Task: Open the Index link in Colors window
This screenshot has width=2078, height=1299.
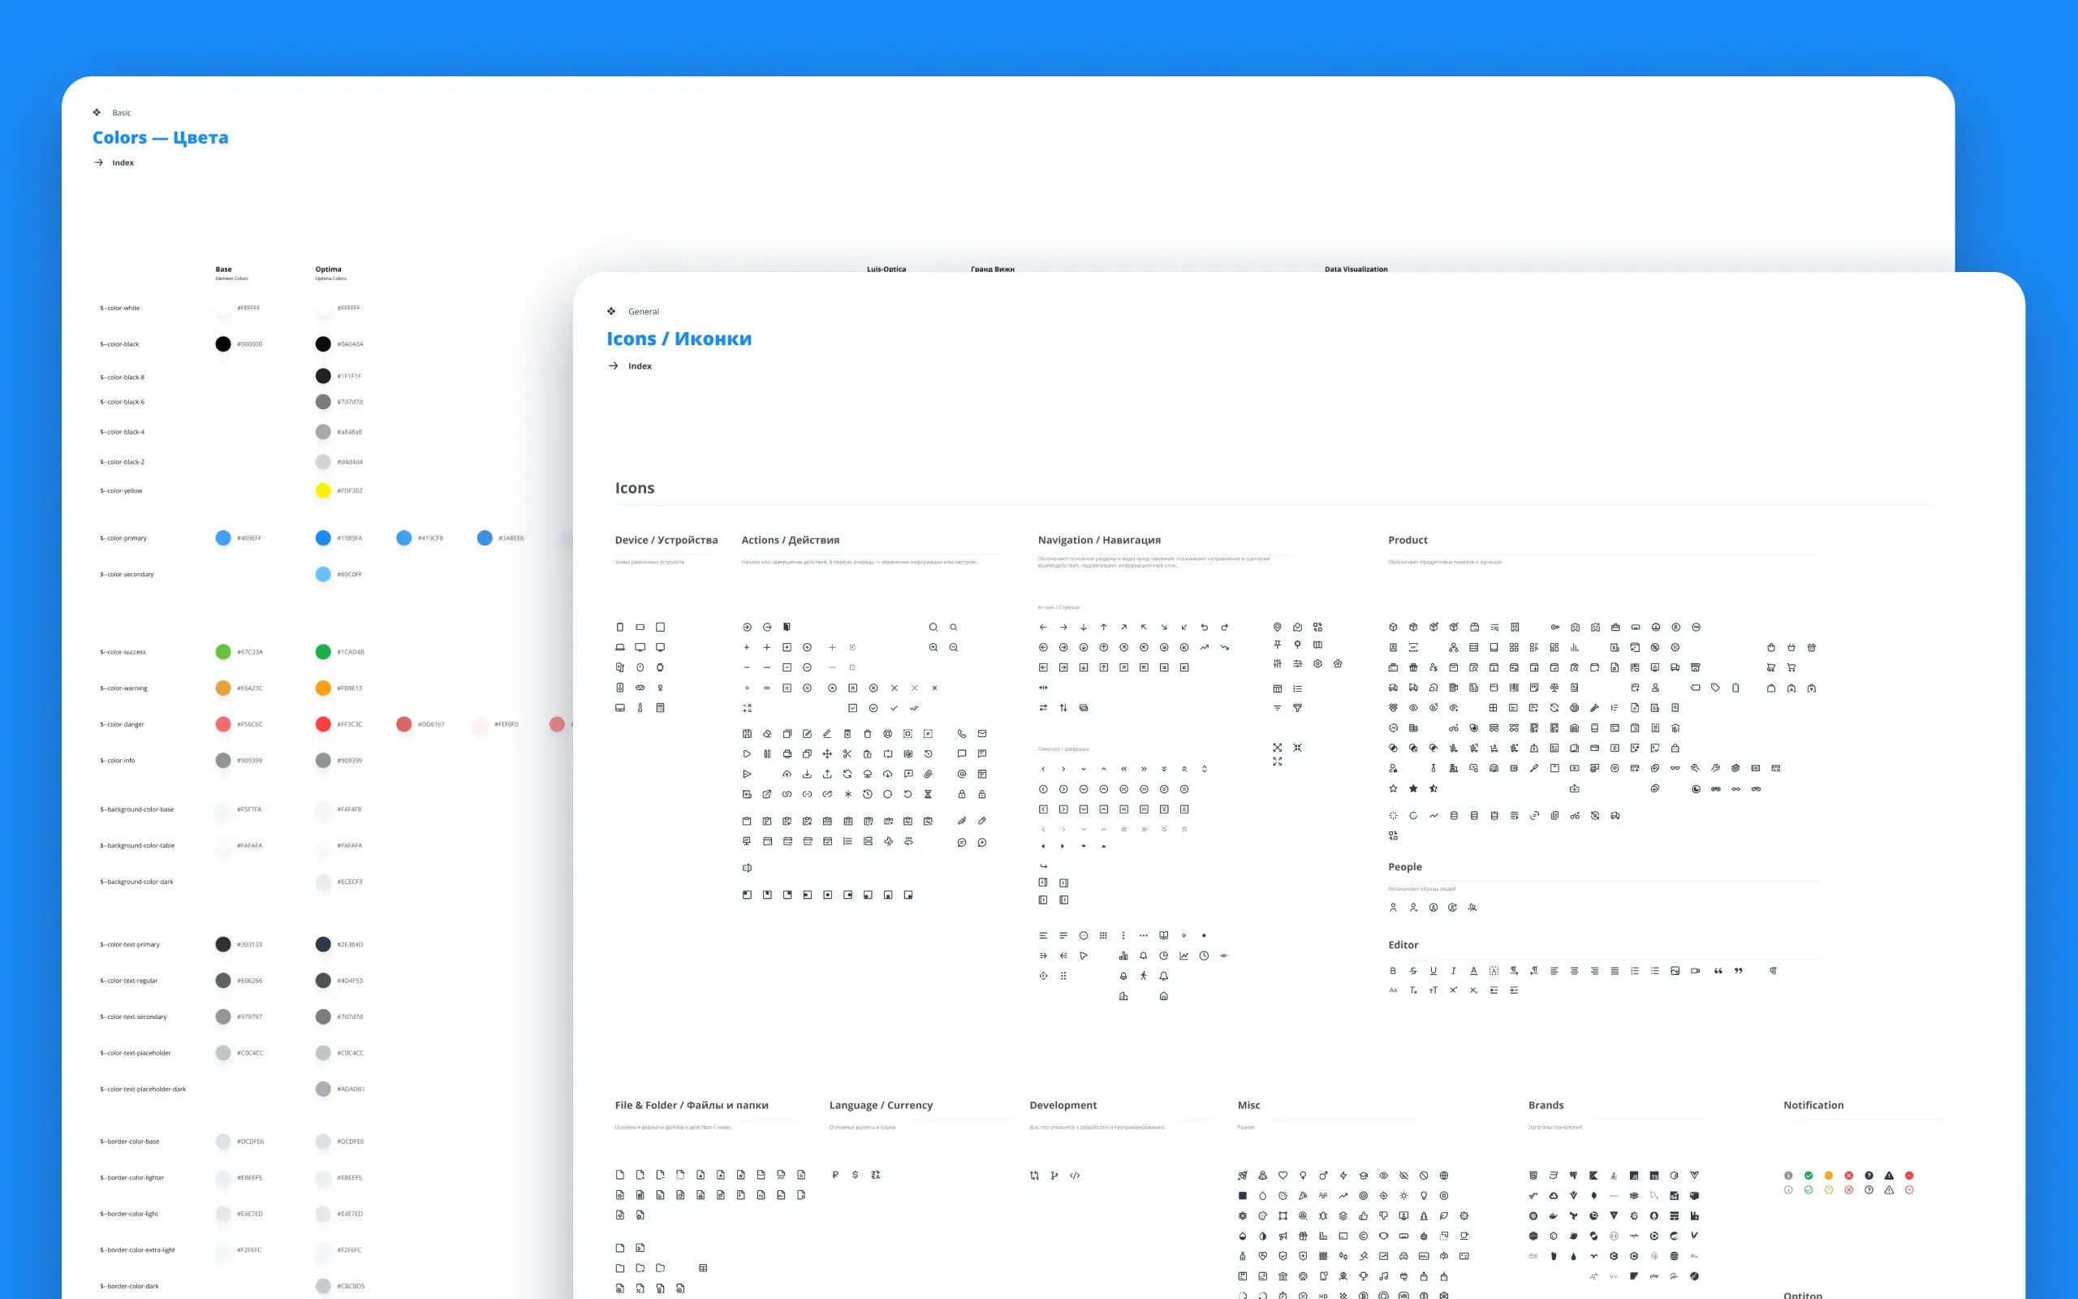Action: point(123,162)
